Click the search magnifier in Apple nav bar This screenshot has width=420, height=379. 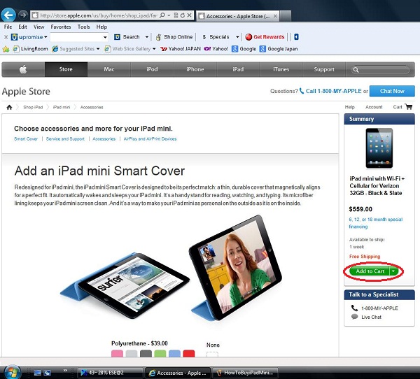click(356, 70)
